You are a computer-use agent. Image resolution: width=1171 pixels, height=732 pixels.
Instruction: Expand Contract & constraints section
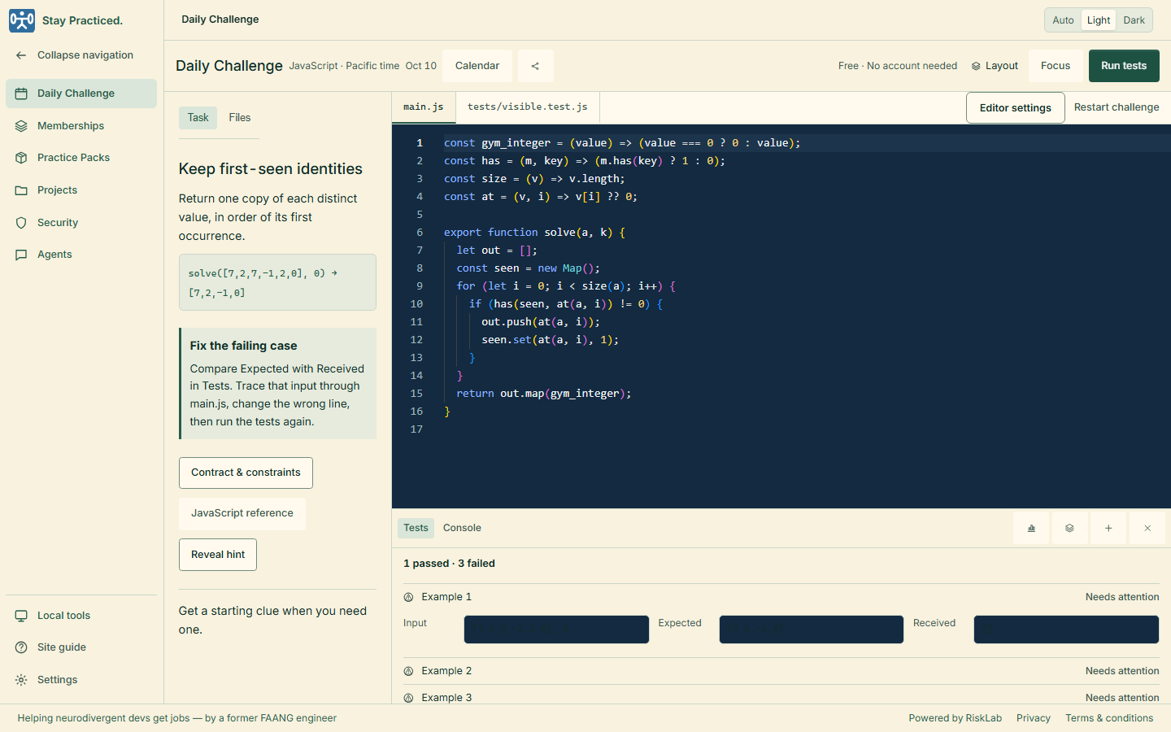pos(246,473)
